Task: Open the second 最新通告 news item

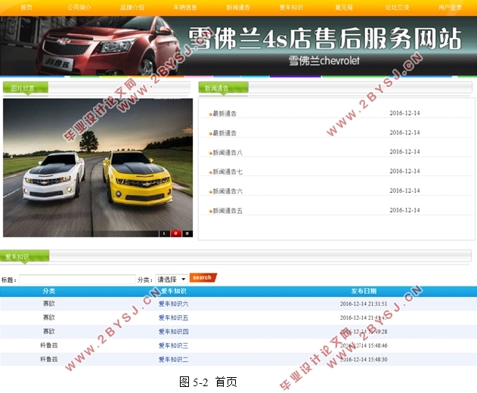Action: pyautogui.click(x=225, y=133)
